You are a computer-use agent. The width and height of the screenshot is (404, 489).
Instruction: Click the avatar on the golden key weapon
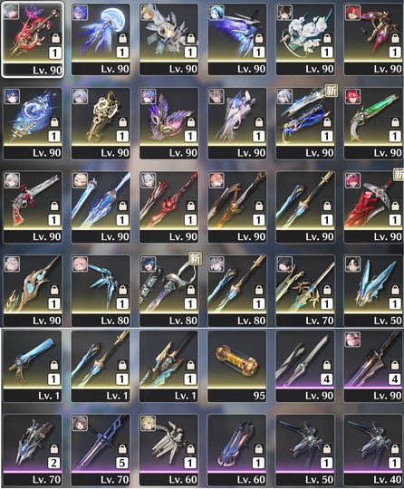(81, 96)
